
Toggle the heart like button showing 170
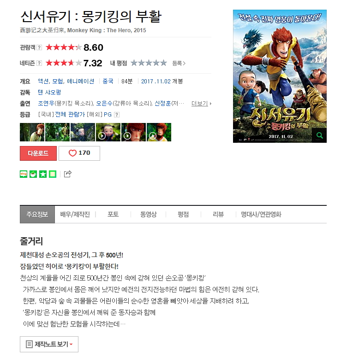79,153
